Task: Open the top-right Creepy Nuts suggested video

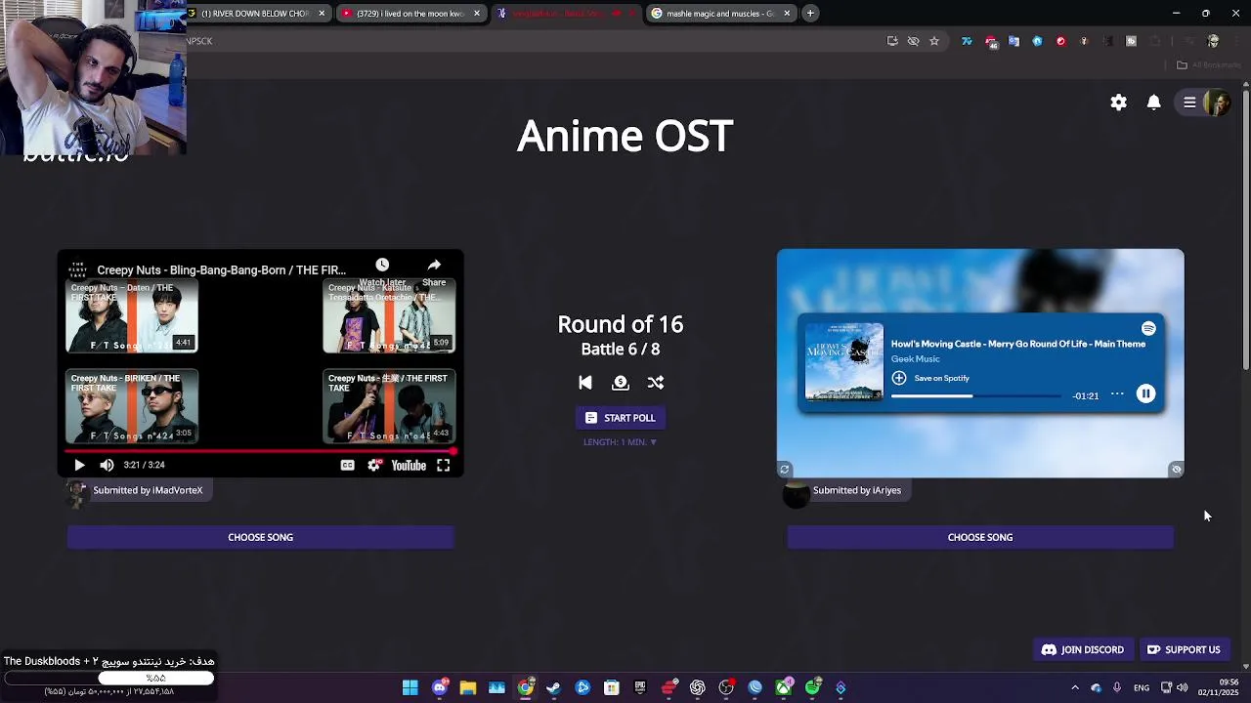Action: pos(389,315)
